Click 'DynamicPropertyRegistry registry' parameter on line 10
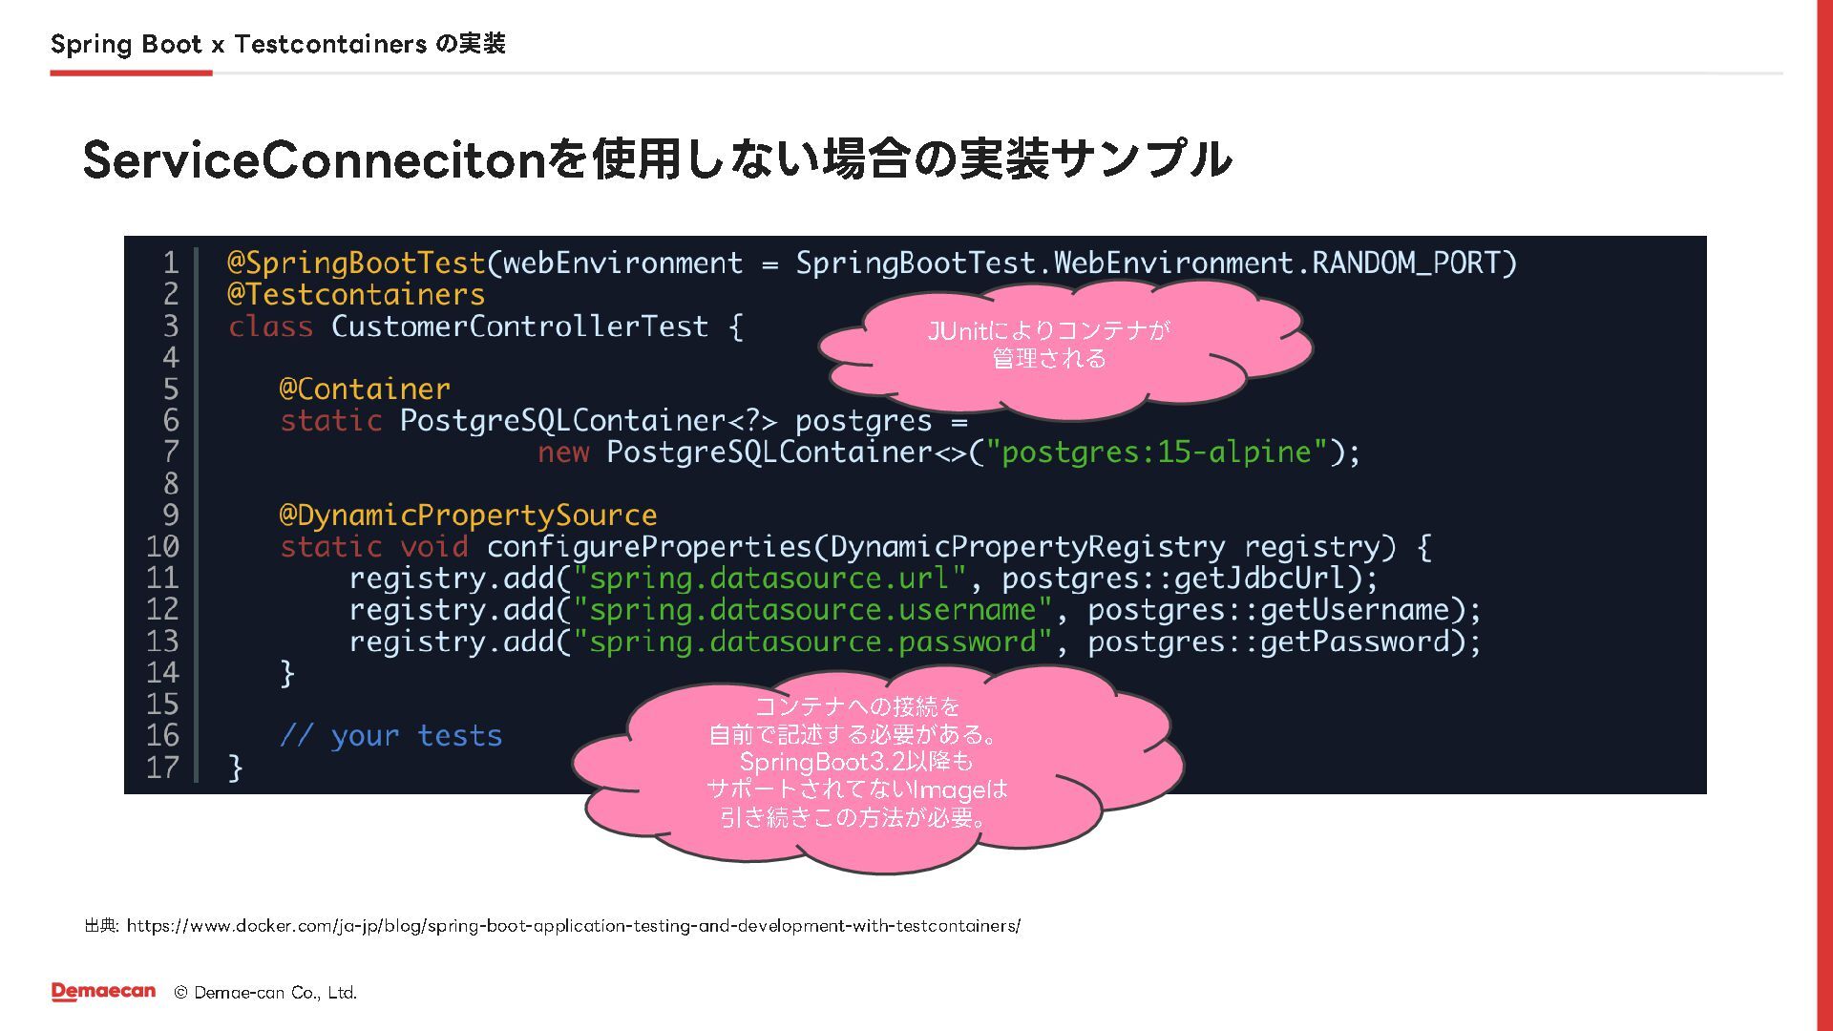1833x1031 pixels. (1105, 547)
